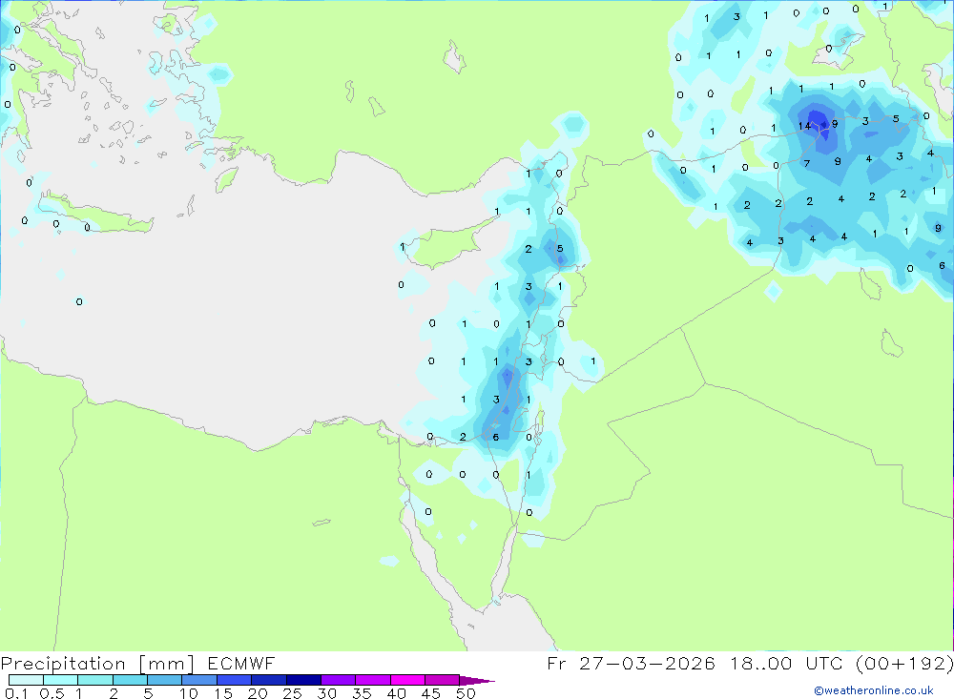Image resolution: width=954 pixels, height=699 pixels.
Task: Click the '7' precipitation value on map
Action: 807,164
